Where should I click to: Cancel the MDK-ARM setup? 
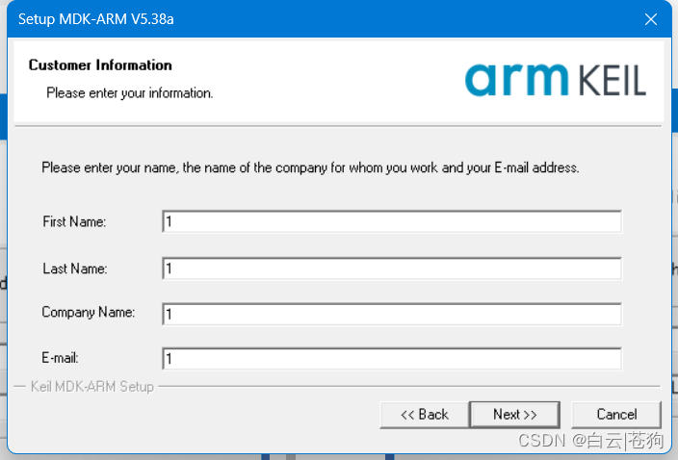pyautogui.click(x=616, y=415)
